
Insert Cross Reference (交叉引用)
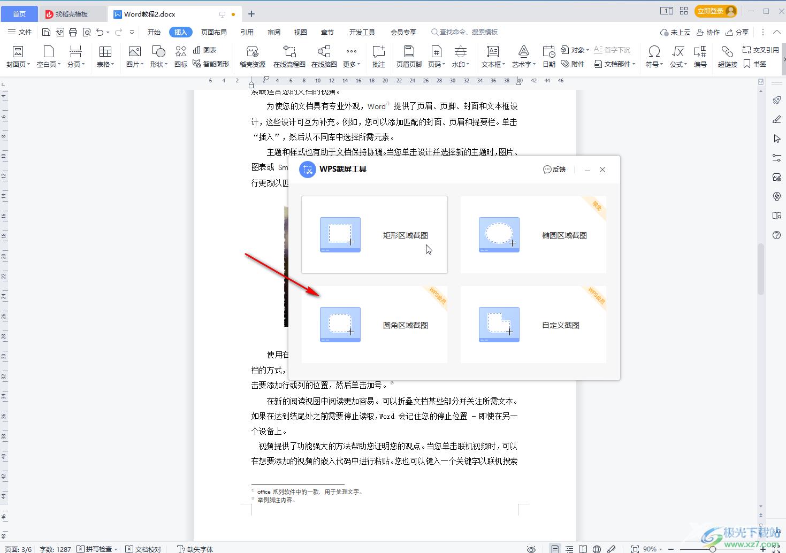[x=760, y=50]
